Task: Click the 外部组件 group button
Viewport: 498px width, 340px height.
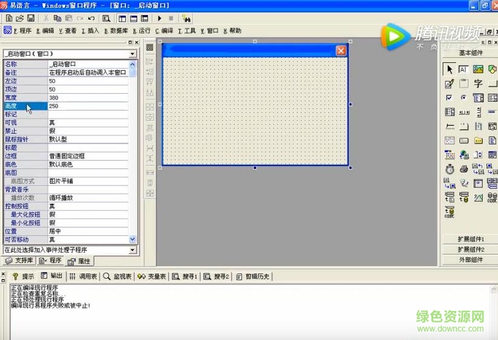Action: pyautogui.click(x=470, y=260)
